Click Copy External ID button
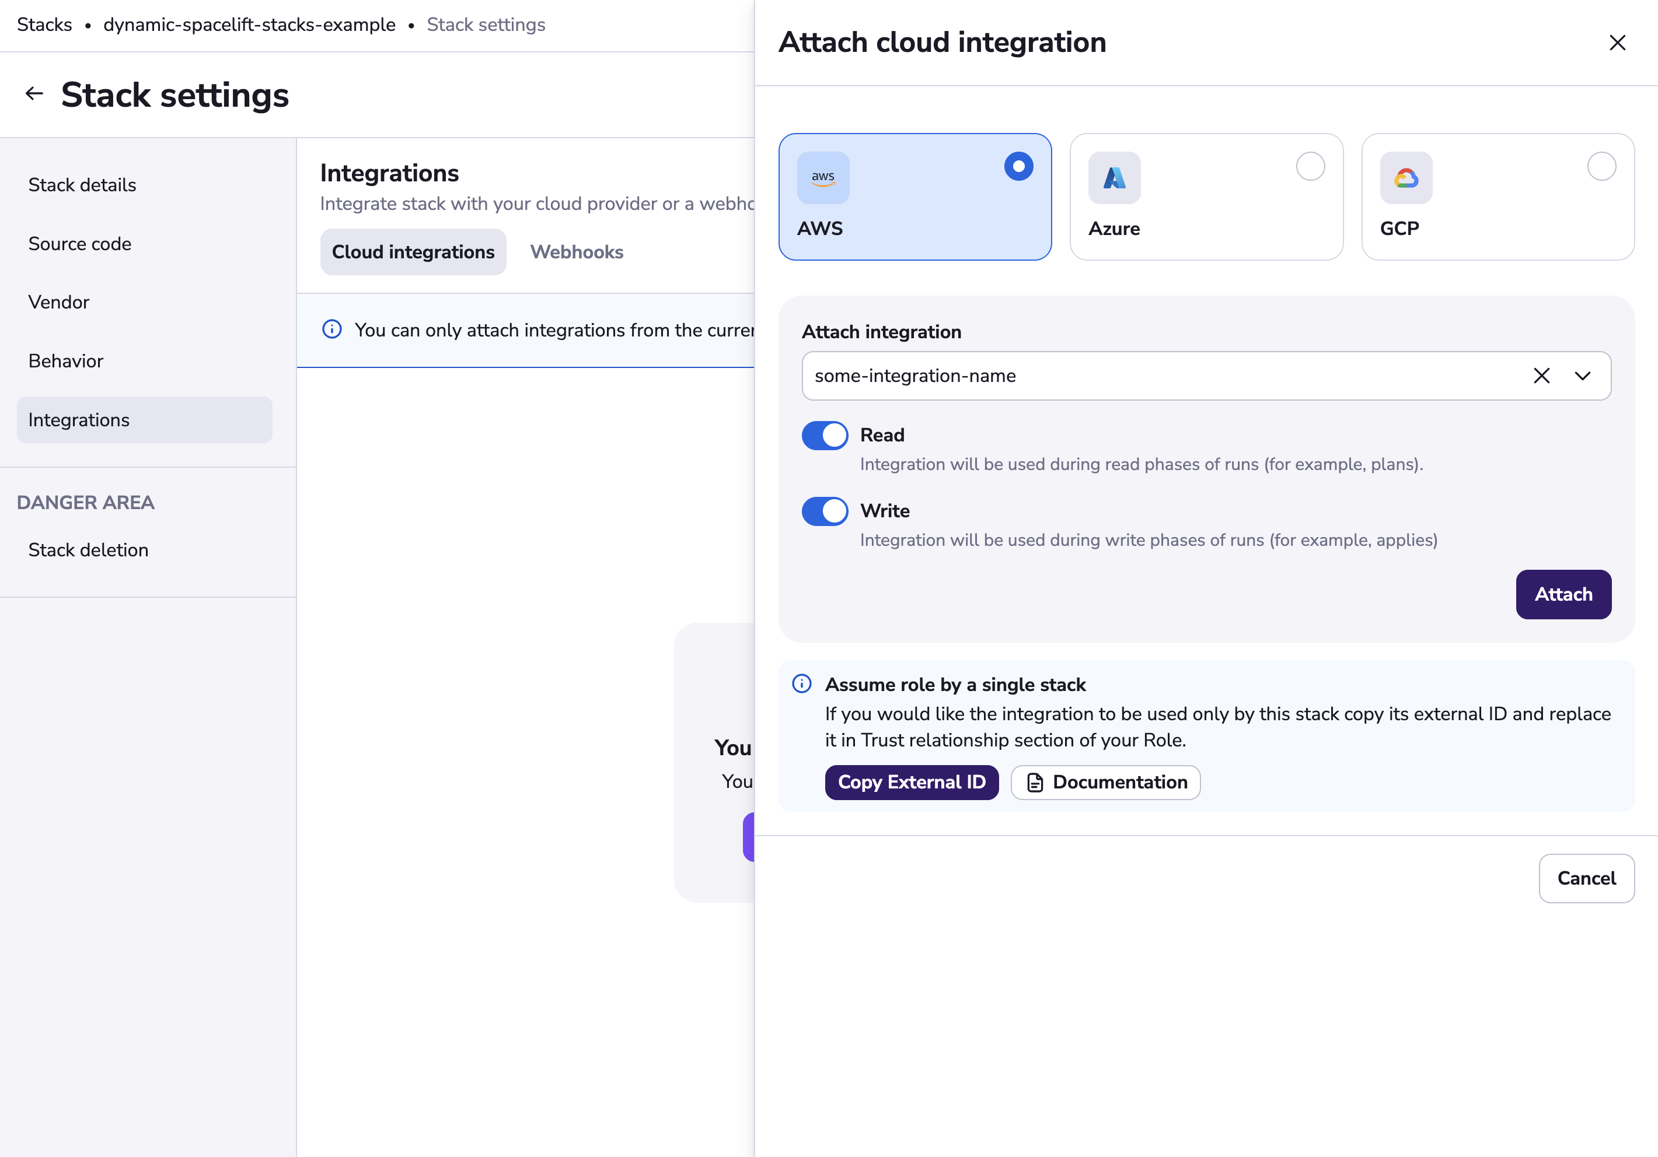 [x=912, y=783]
